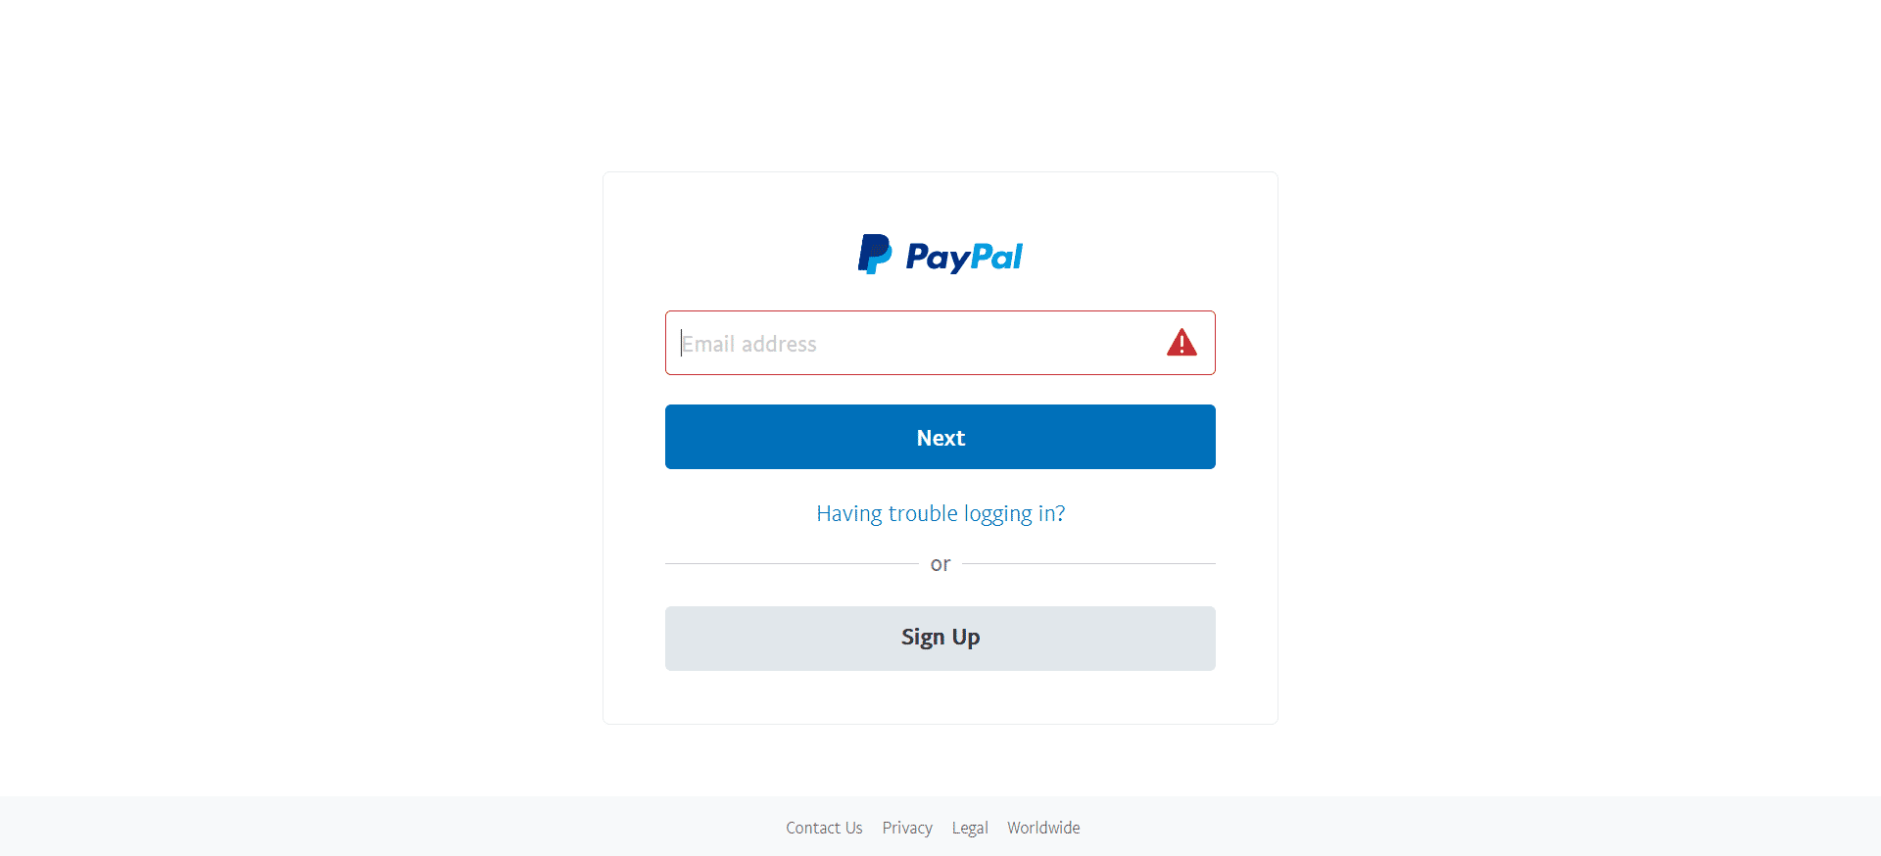The width and height of the screenshot is (1881, 856).
Task: Open the Contact Us footer link
Action: 824,828
